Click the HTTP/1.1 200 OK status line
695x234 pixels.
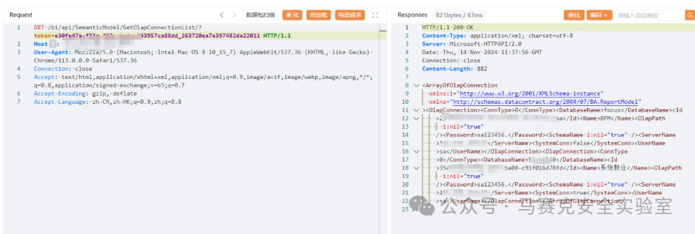449,28
